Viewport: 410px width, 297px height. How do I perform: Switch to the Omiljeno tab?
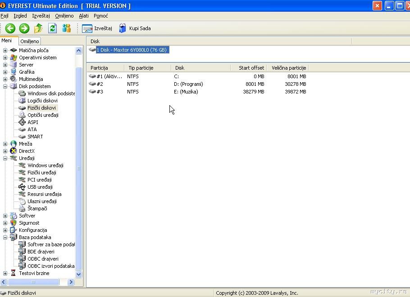tap(30, 41)
